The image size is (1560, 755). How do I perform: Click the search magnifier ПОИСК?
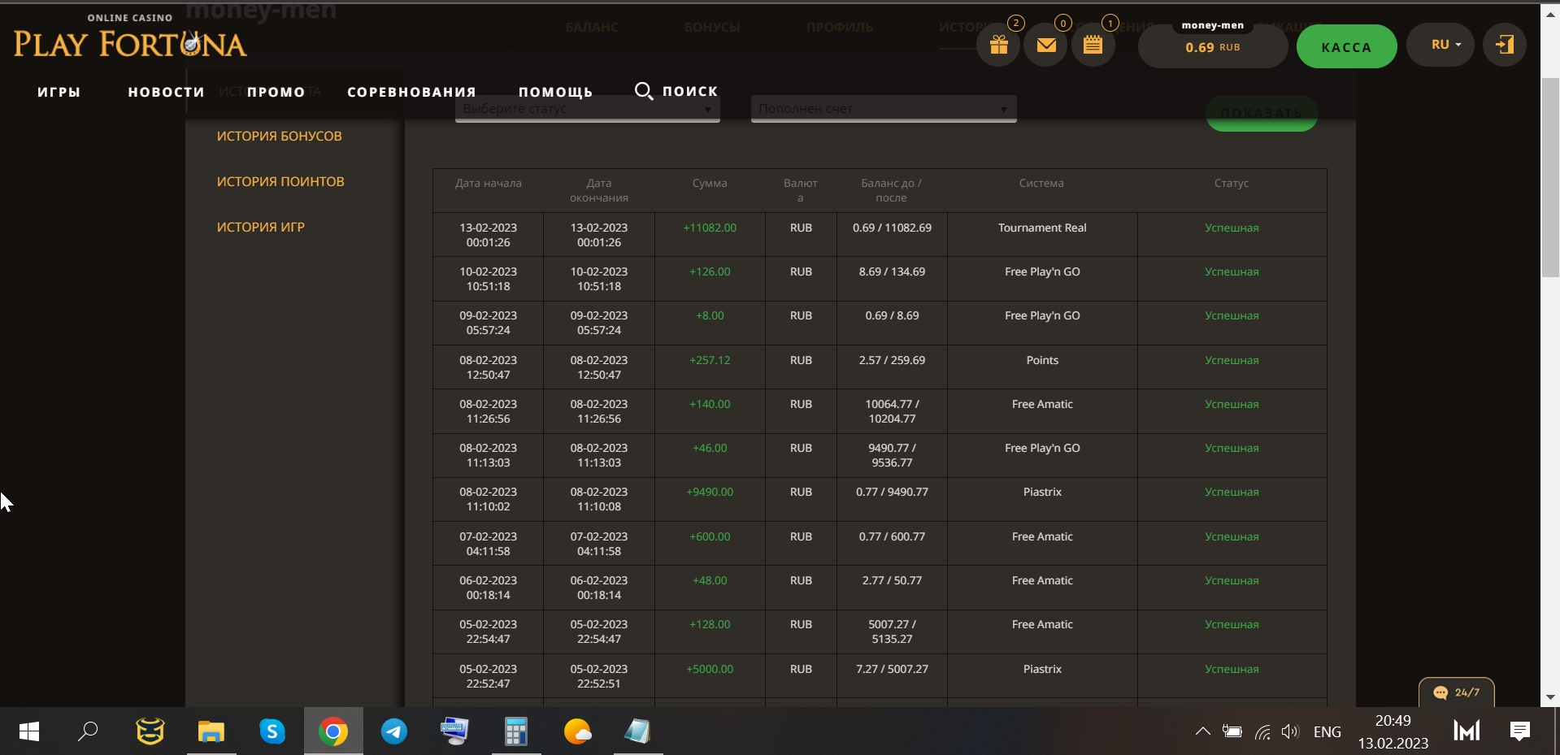676,91
